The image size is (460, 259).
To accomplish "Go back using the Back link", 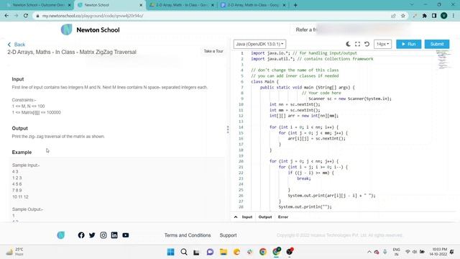I will tap(17, 45).
